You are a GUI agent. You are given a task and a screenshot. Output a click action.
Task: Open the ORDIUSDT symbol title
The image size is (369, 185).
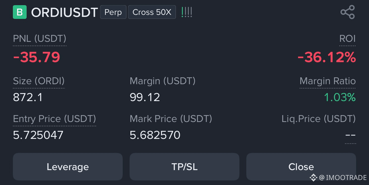(x=64, y=13)
